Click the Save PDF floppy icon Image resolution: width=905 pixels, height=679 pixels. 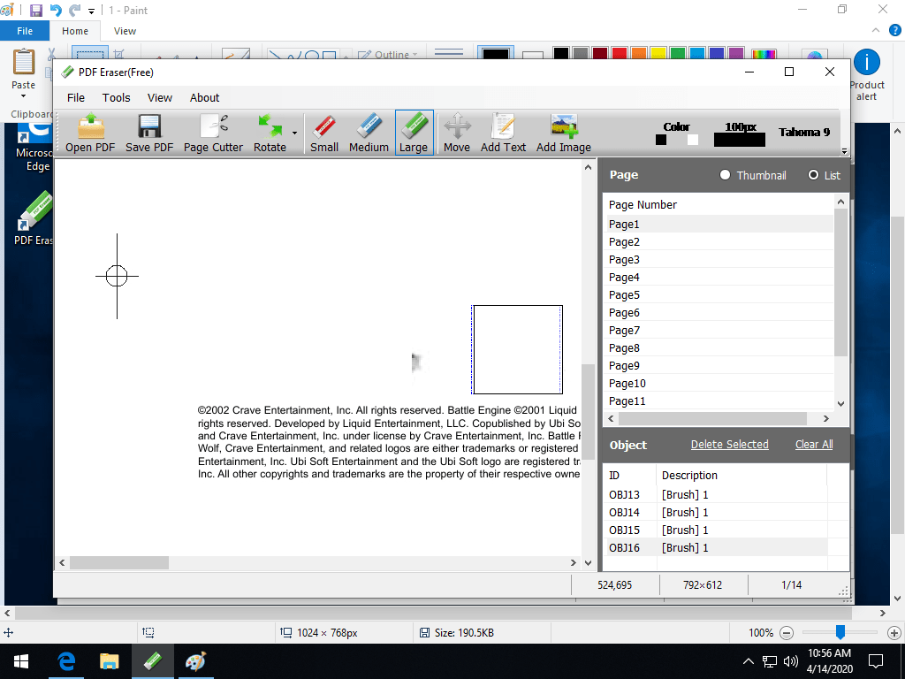(x=148, y=133)
